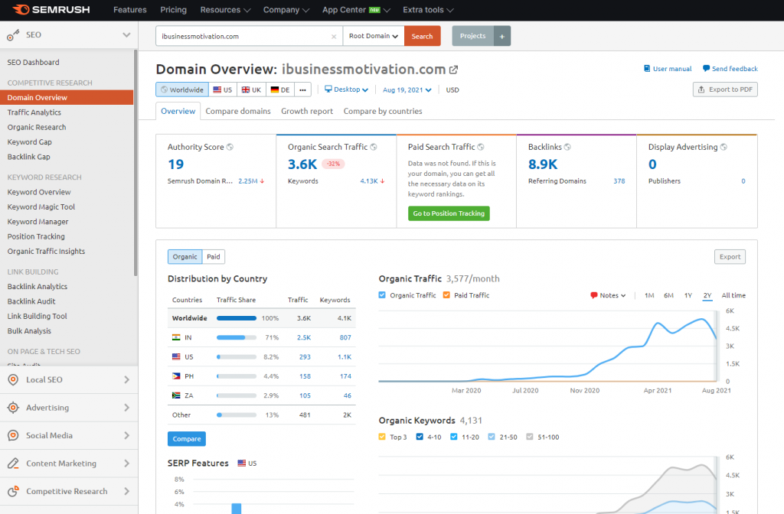Click the Philippines flag icon in country table
784x514 pixels.
pyautogui.click(x=176, y=376)
